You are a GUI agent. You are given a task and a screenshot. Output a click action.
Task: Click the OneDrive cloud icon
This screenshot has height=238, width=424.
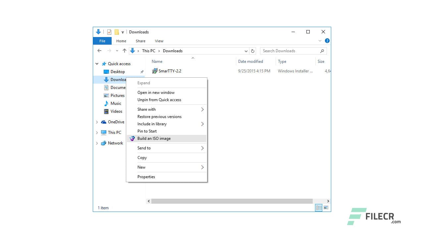[x=103, y=122]
